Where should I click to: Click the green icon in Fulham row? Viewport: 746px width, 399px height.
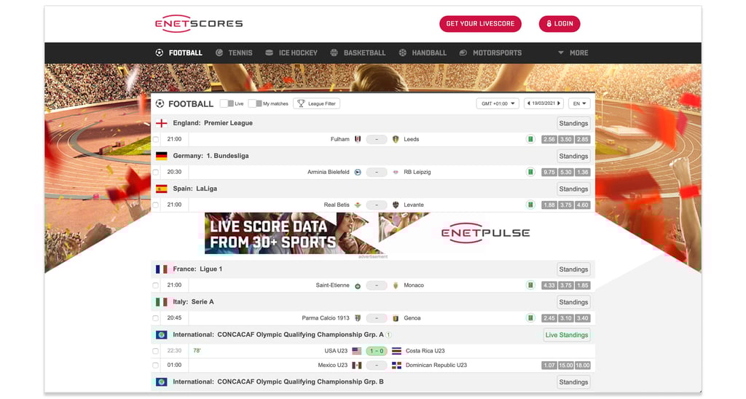coord(530,139)
